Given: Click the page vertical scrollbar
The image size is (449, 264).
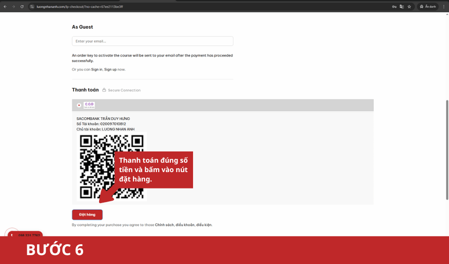Looking at the screenshot, I should [447, 150].
